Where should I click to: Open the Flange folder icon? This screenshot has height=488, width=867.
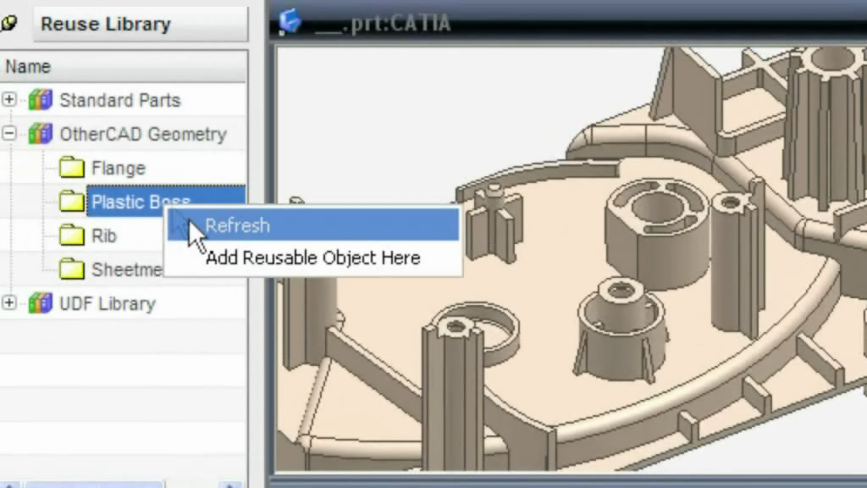point(71,167)
